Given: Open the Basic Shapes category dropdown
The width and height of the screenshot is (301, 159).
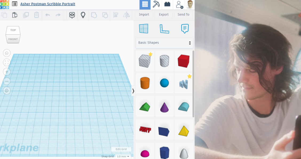Looking at the screenshot, I should [164, 43].
